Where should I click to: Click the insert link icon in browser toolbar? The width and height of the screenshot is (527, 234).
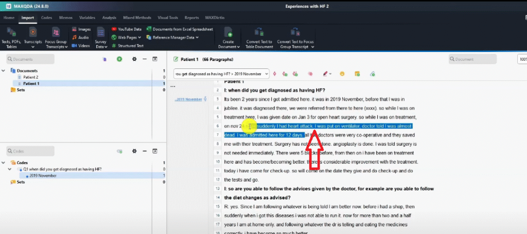(x=372, y=74)
